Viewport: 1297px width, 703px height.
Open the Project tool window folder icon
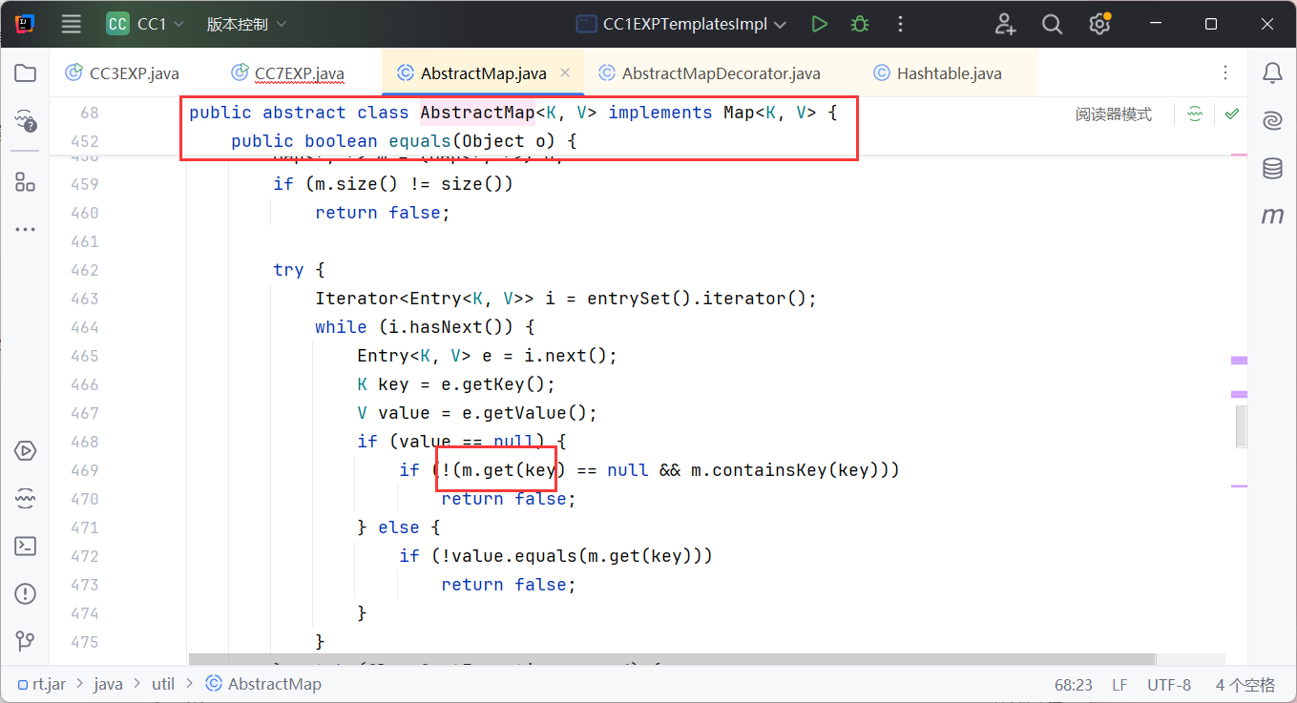point(26,73)
